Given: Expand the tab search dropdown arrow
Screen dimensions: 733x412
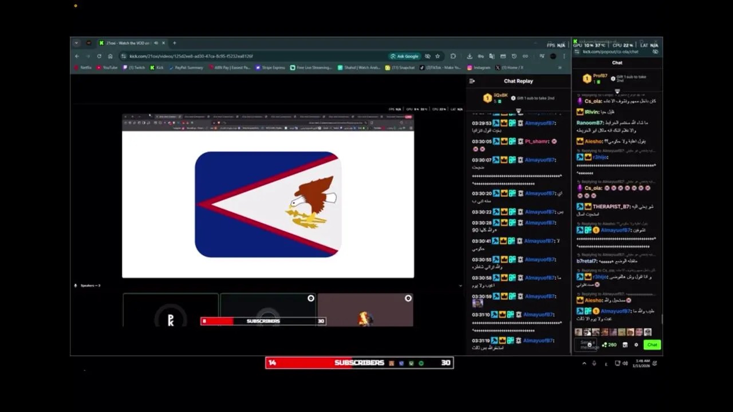Looking at the screenshot, I should coord(76,43).
